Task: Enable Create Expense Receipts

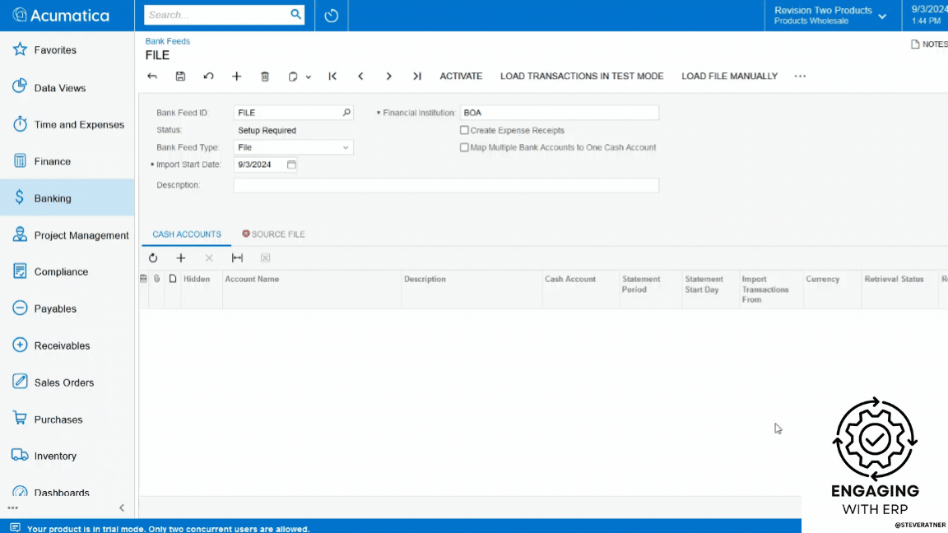Action: click(x=464, y=130)
